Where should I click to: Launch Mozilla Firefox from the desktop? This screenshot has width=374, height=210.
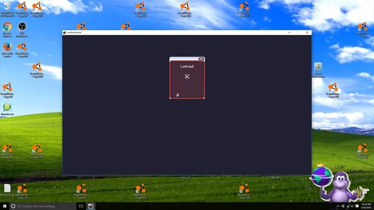[8, 49]
